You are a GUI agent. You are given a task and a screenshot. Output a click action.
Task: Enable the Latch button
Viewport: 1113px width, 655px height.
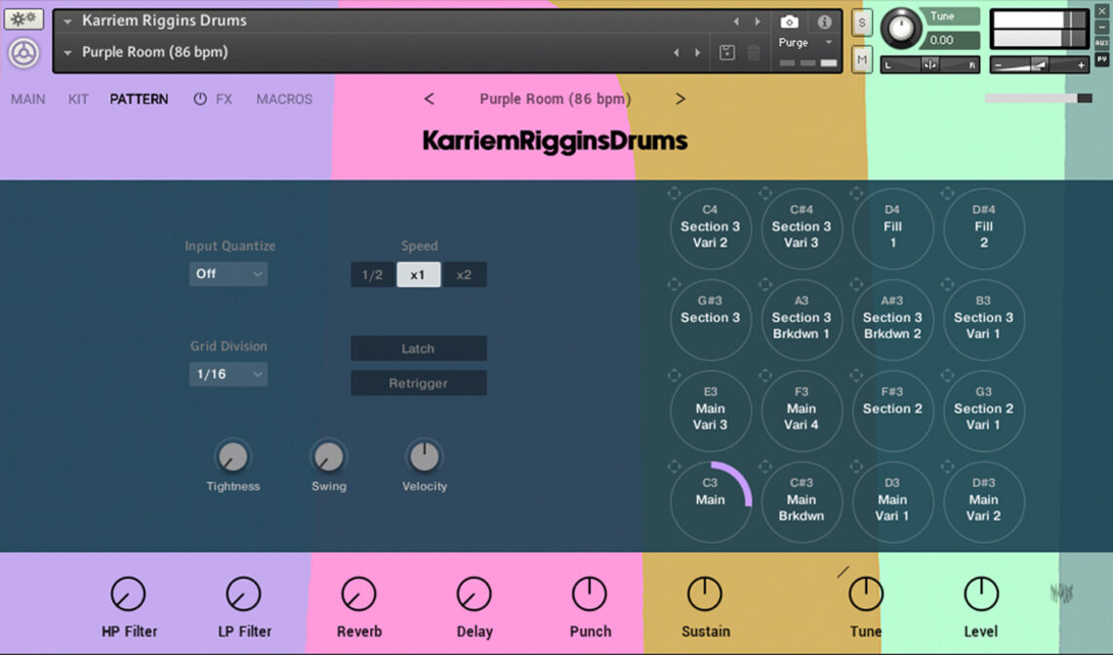click(418, 348)
